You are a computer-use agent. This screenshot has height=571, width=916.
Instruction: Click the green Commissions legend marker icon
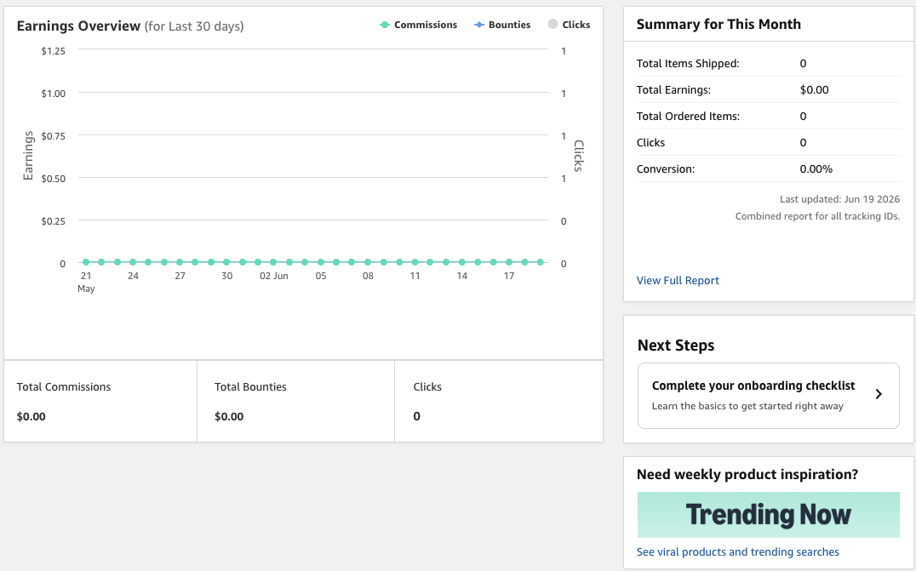pyautogui.click(x=385, y=25)
